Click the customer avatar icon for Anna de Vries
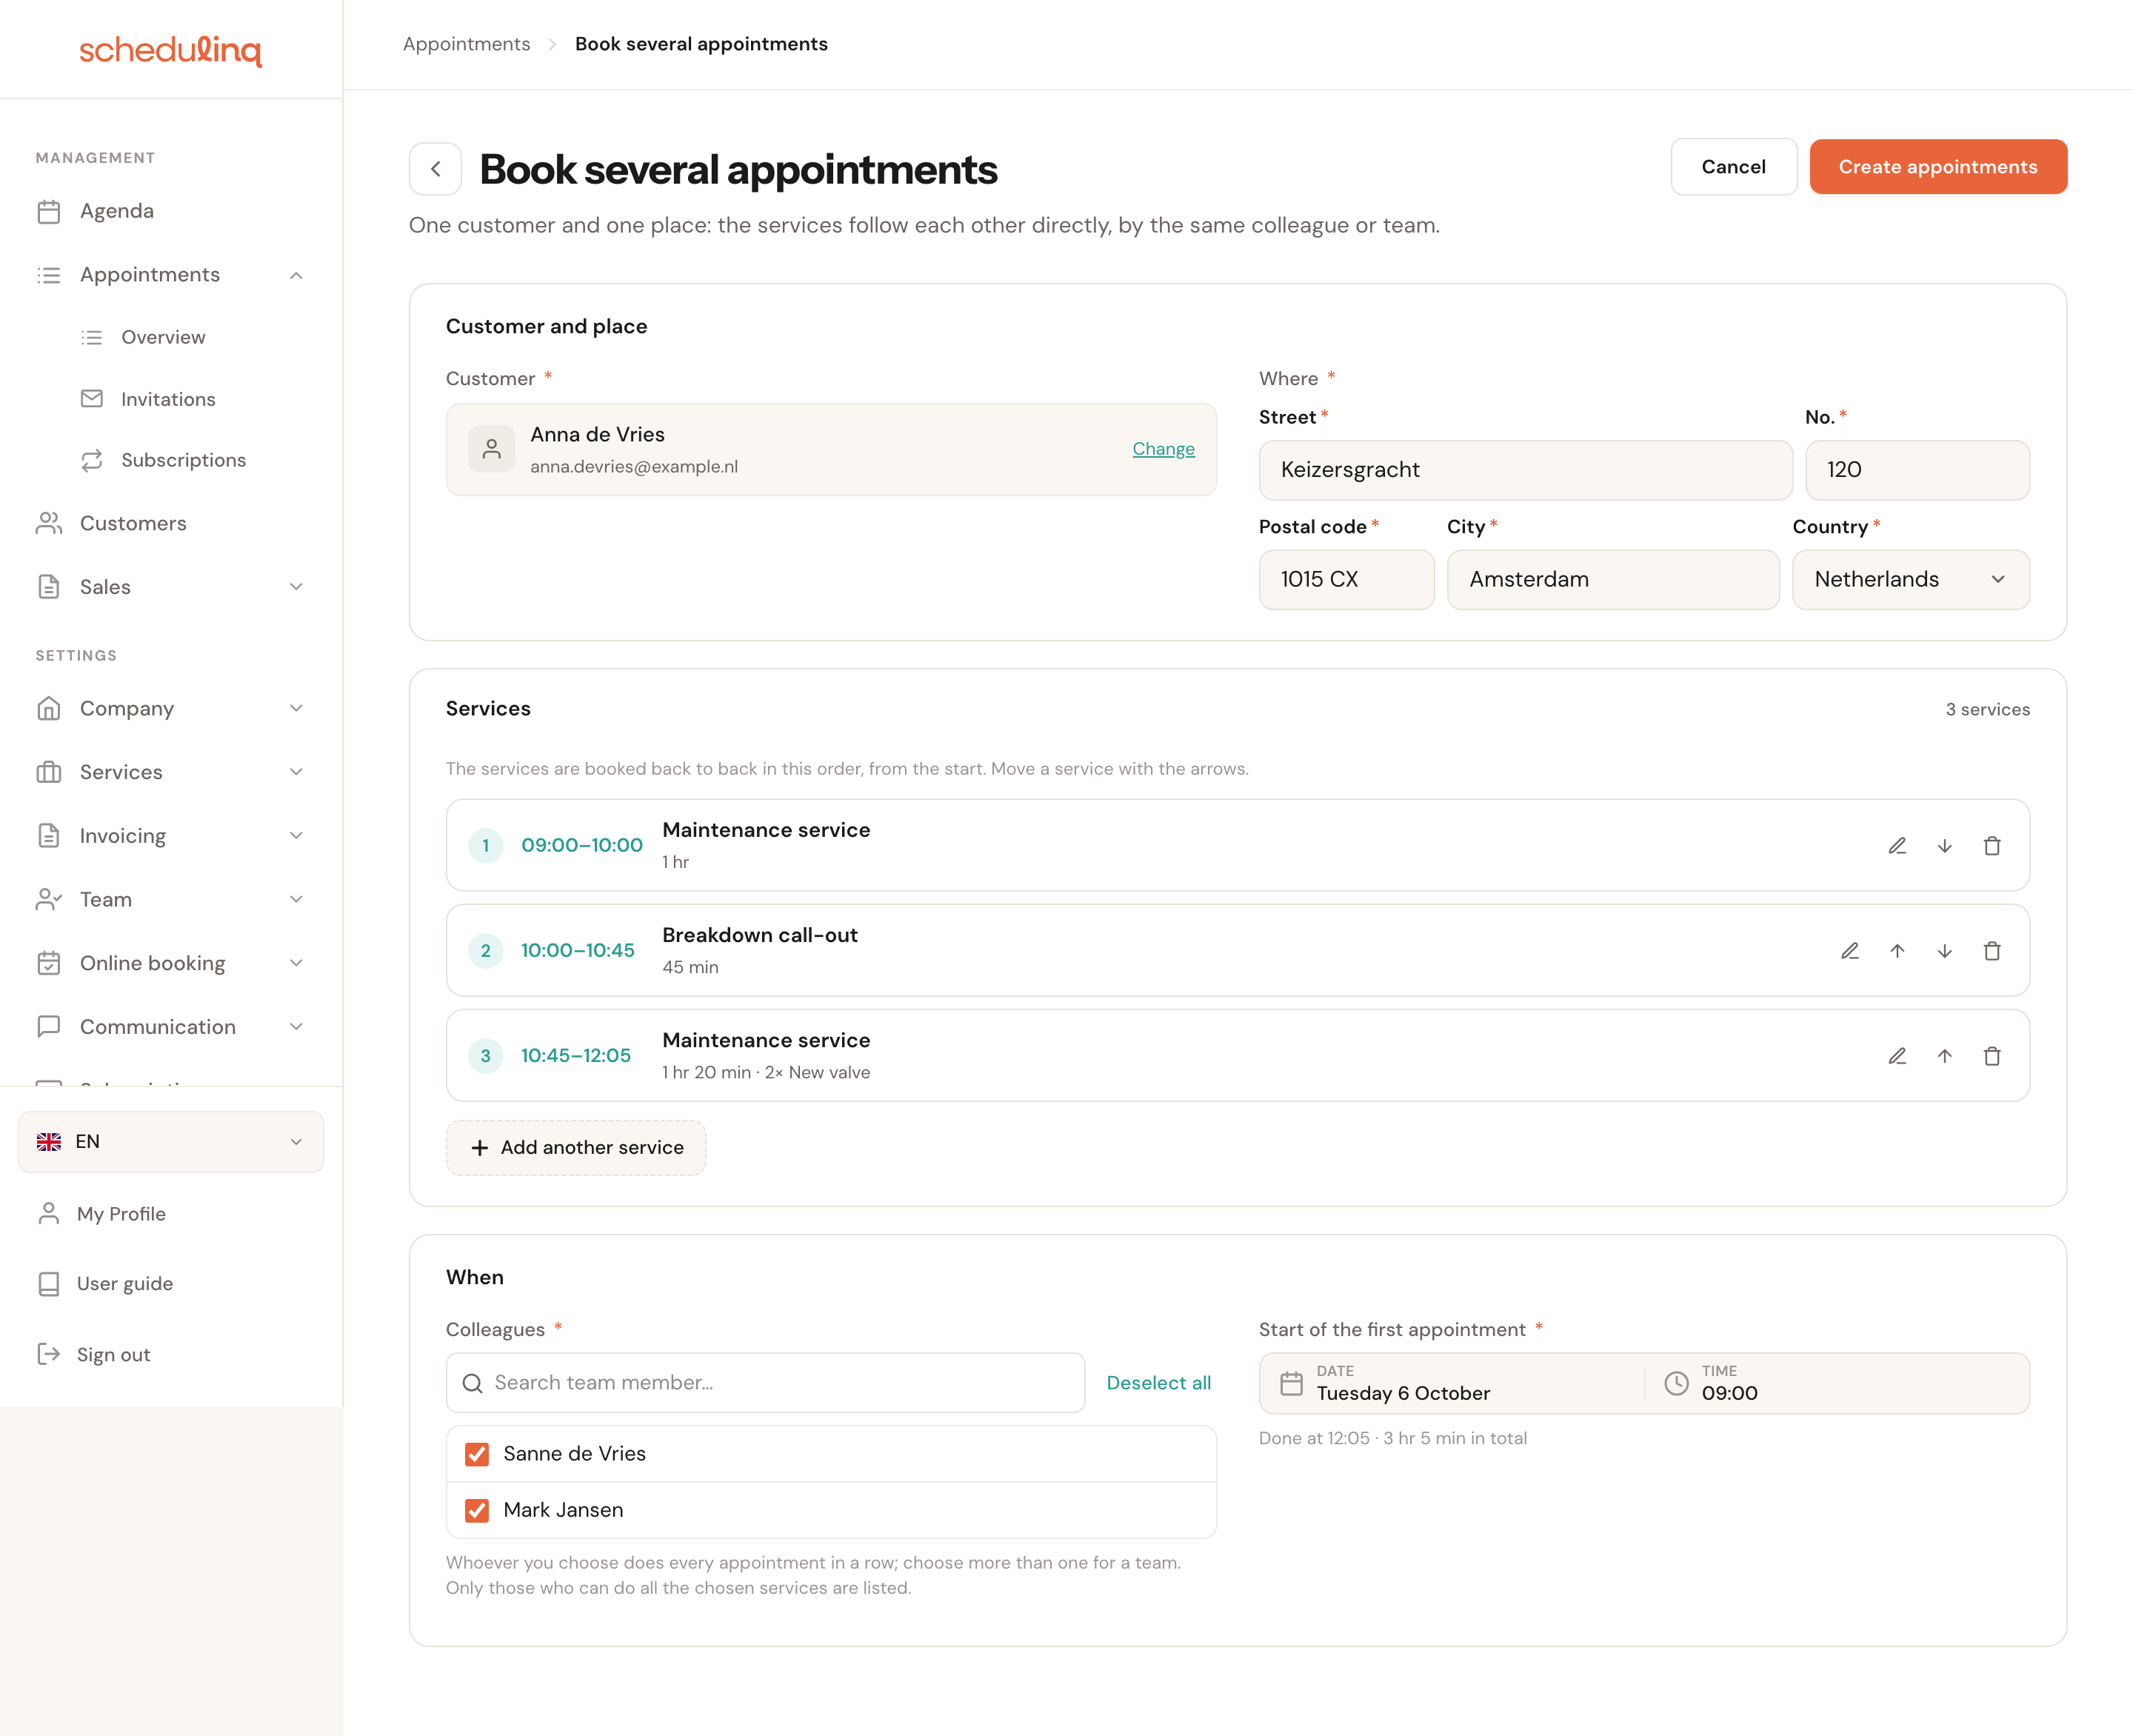2133x1736 pixels. 491,449
